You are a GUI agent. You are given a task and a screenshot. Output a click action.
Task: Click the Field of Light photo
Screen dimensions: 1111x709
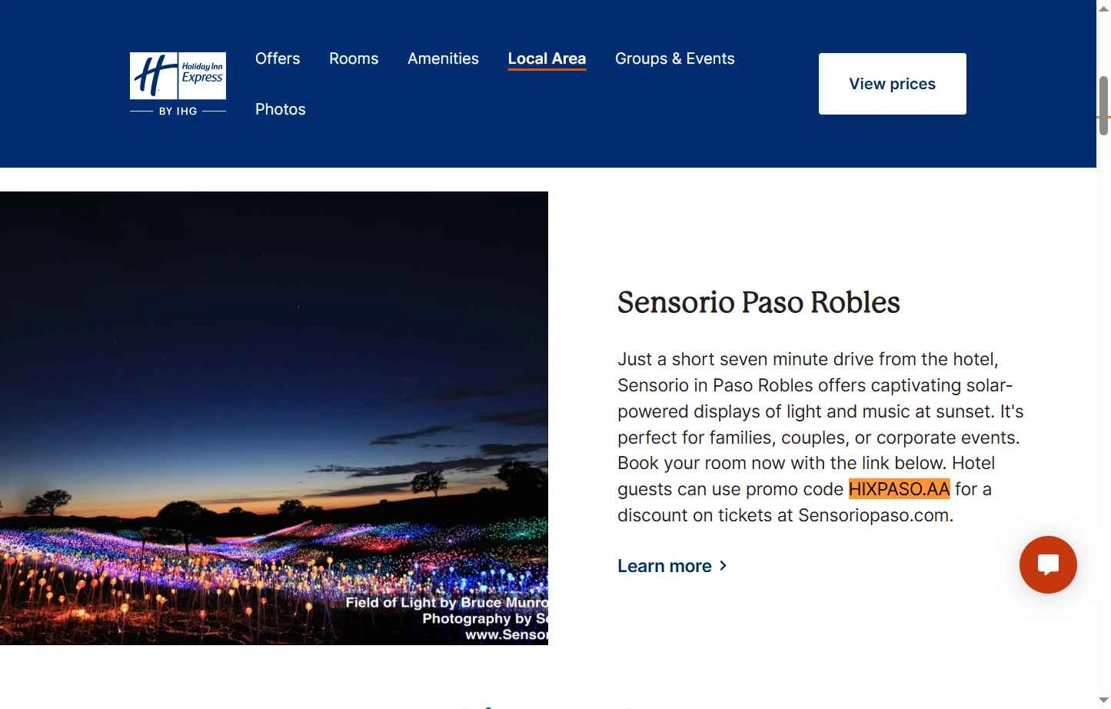[x=274, y=418]
